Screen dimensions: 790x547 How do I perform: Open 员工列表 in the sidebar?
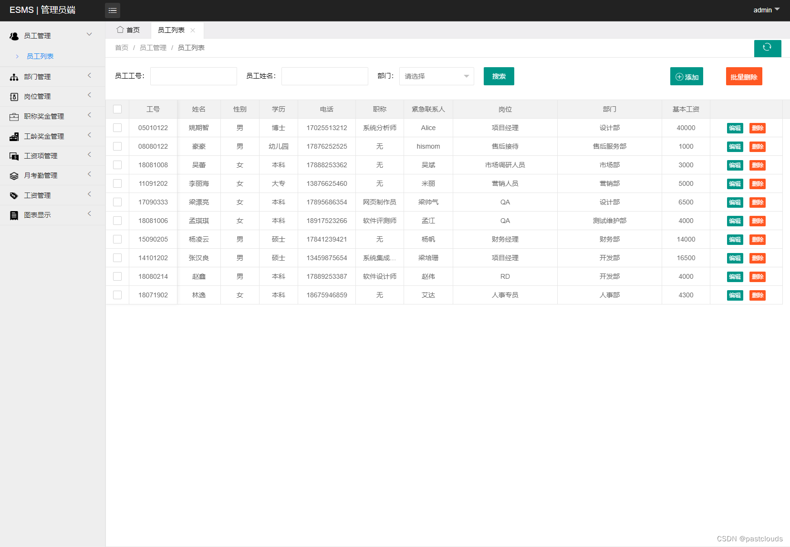(40, 56)
